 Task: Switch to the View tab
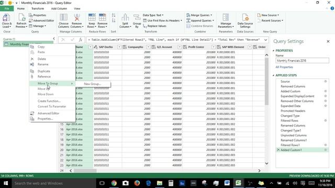tap(77, 8)
